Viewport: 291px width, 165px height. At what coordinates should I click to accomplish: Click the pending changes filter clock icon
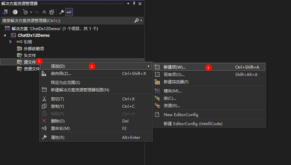pos(25,12)
